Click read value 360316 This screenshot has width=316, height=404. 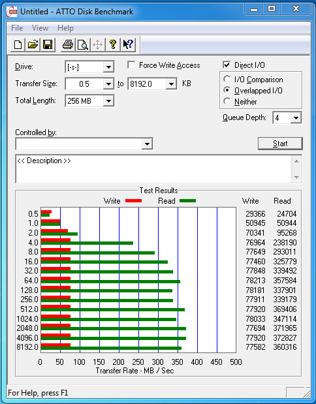(x=285, y=347)
